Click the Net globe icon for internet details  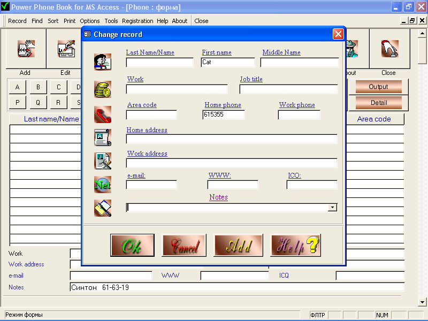(102, 184)
